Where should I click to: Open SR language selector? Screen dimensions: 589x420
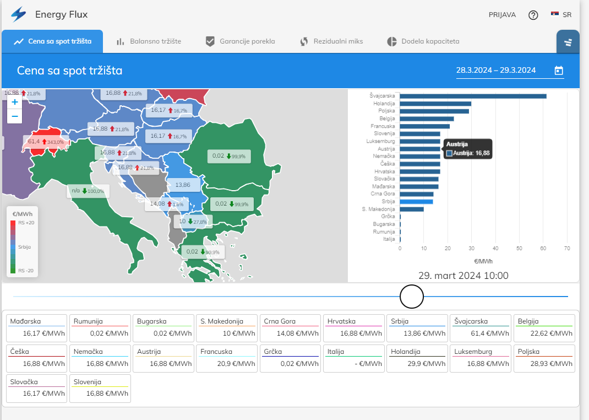567,15
